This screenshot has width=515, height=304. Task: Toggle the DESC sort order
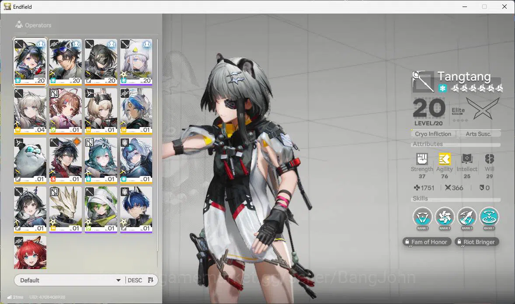[135, 280]
